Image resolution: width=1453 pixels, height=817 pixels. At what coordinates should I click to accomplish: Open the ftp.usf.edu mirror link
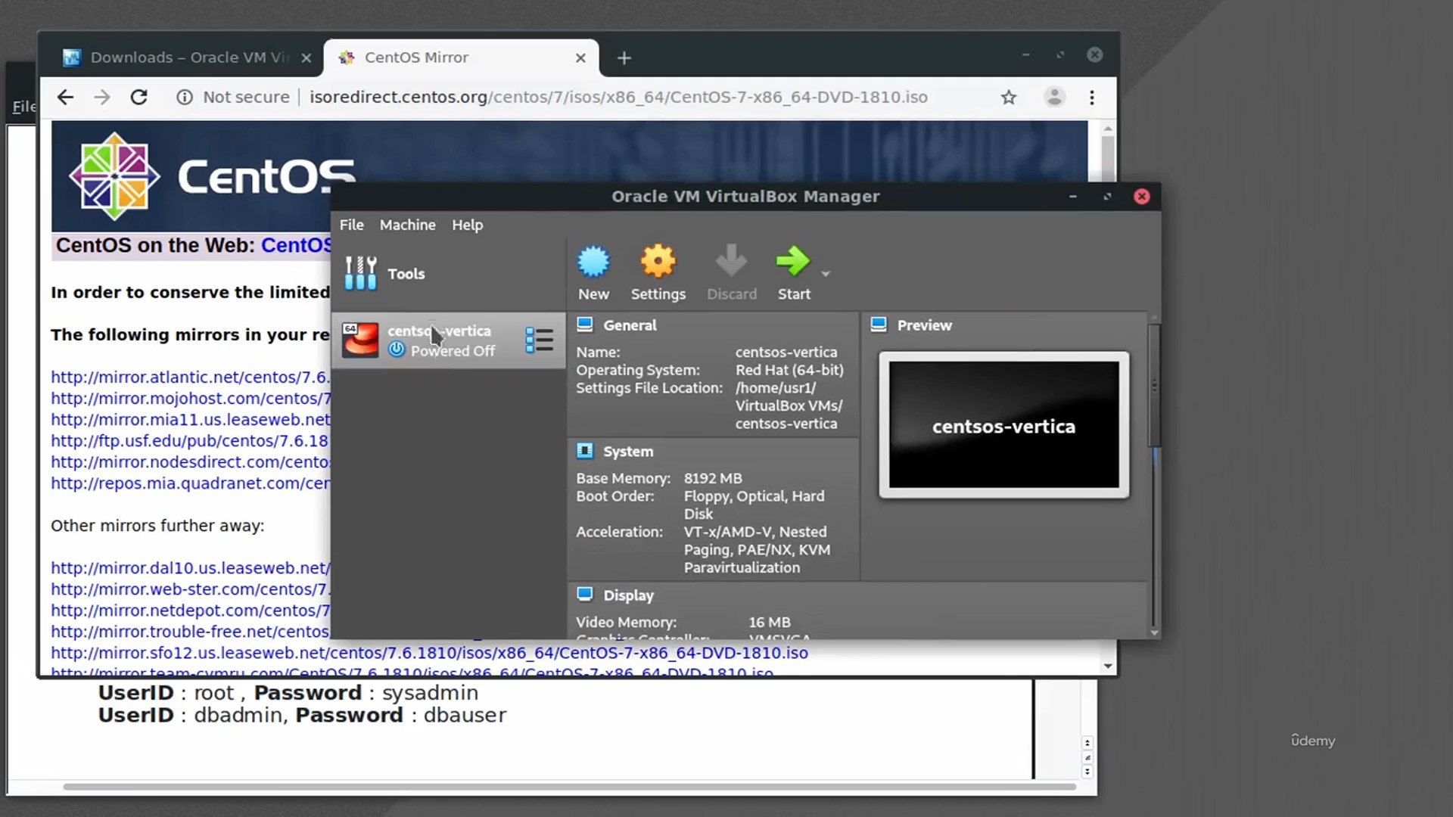coord(190,440)
